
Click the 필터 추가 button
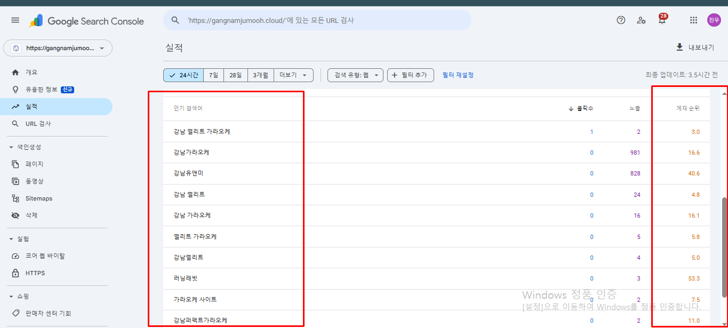[410, 75]
